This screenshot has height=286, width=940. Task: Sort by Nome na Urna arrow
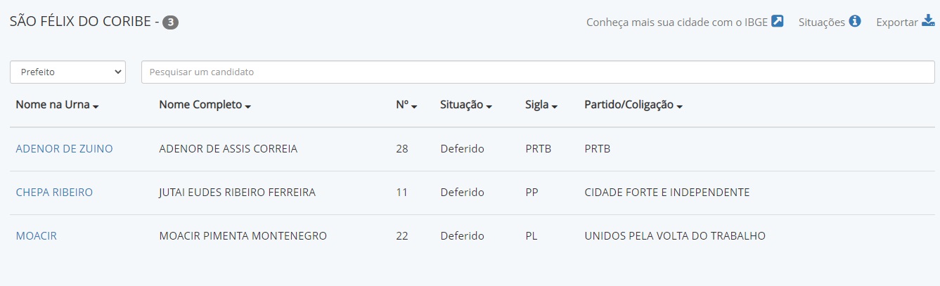(x=96, y=106)
